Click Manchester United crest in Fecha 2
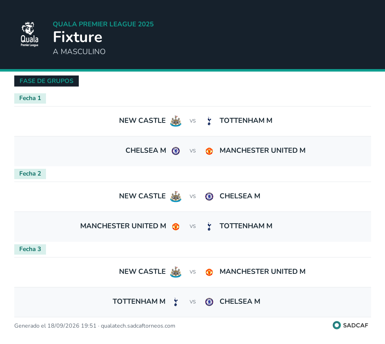The width and height of the screenshot is (385, 344). (176, 226)
